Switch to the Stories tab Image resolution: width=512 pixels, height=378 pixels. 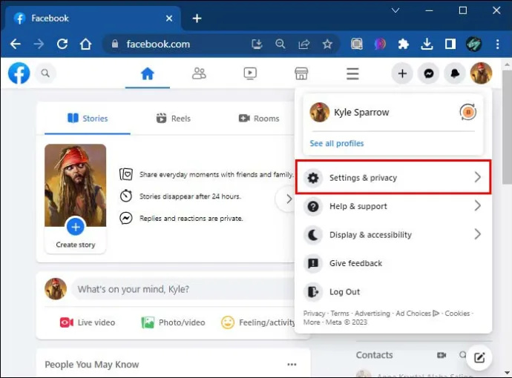click(x=88, y=119)
